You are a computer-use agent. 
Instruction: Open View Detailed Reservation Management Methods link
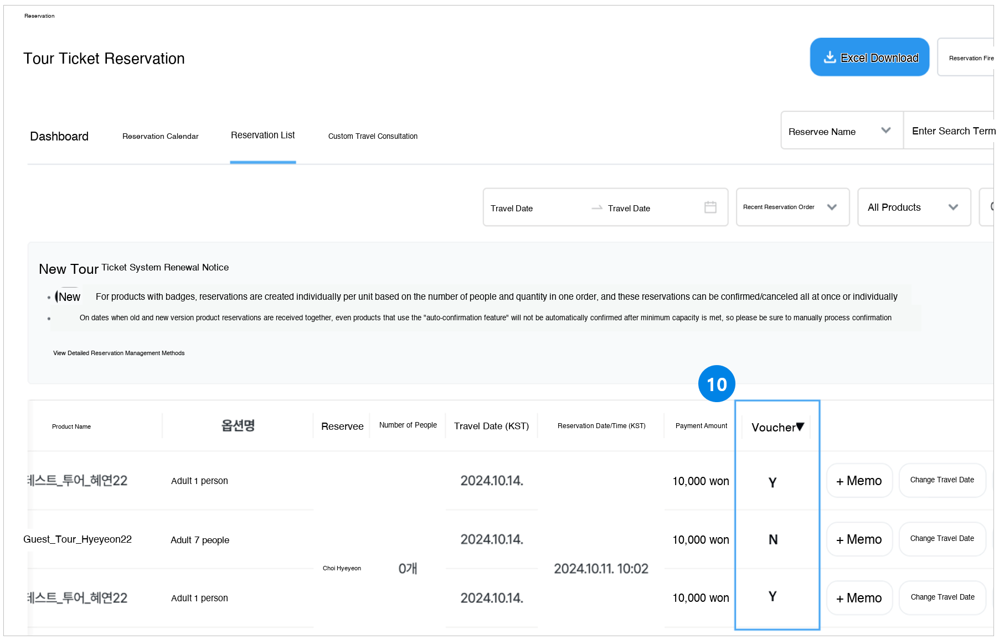tap(119, 353)
